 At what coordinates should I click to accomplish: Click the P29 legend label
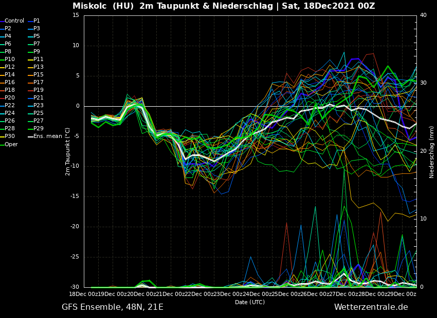(39, 129)
